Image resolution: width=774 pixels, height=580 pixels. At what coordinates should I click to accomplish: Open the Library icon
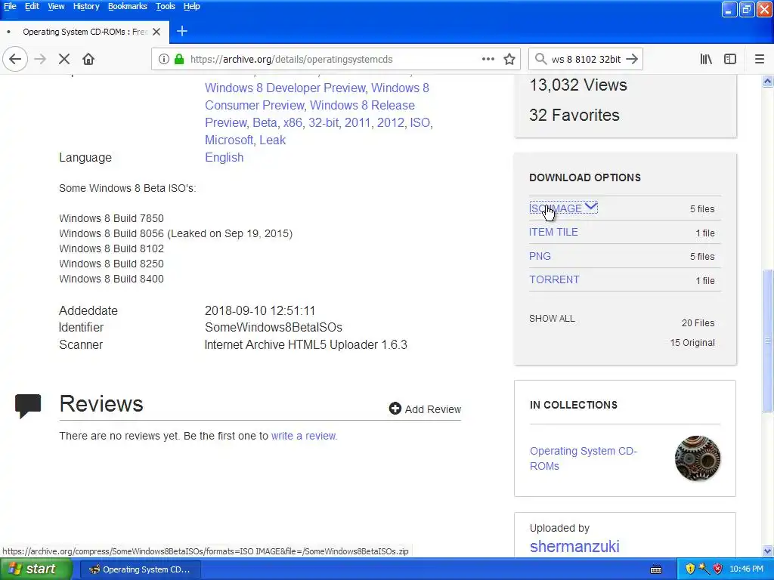[x=706, y=59]
